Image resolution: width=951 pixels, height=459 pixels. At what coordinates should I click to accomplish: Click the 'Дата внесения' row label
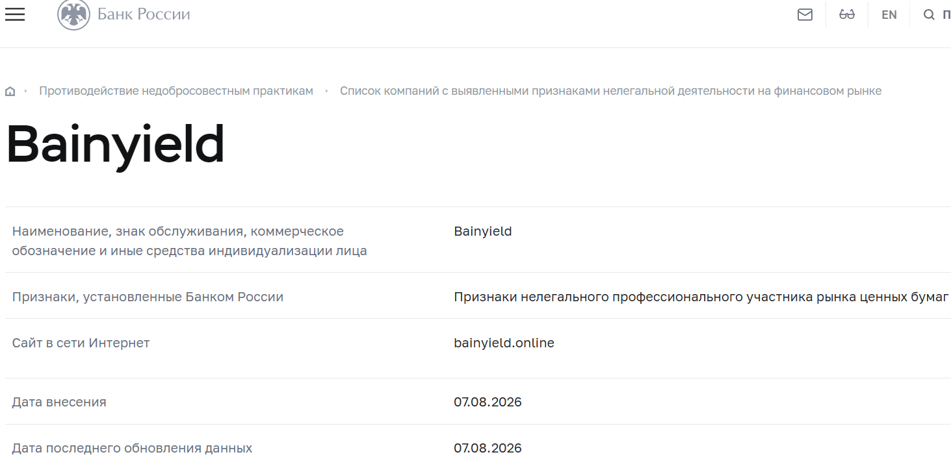pyautogui.click(x=59, y=402)
